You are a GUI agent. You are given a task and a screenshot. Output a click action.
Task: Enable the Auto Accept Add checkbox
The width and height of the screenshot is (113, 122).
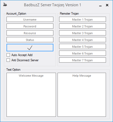pos(8,55)
